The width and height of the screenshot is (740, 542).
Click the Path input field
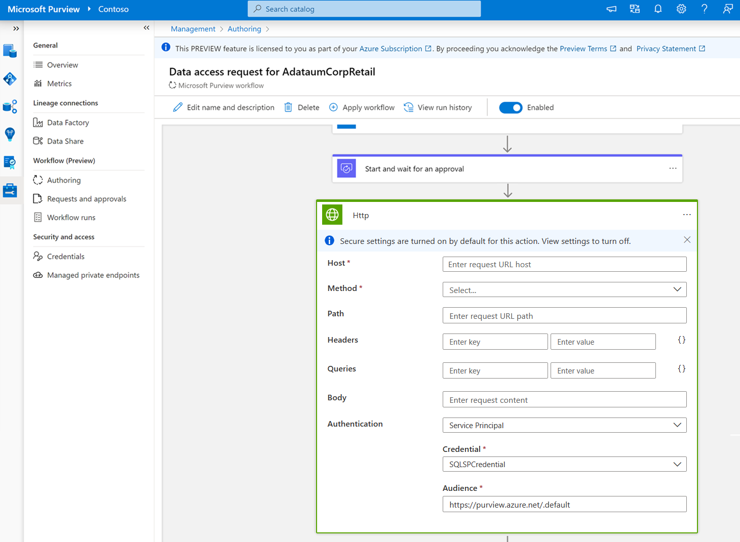click(x=564, y=315)
